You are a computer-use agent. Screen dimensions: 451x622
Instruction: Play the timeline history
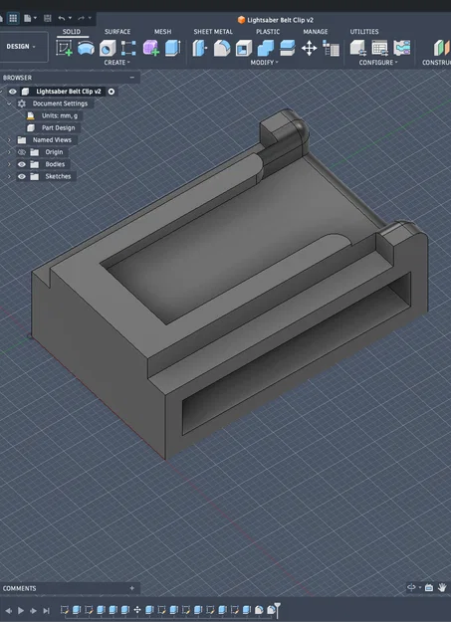(21, 610)
